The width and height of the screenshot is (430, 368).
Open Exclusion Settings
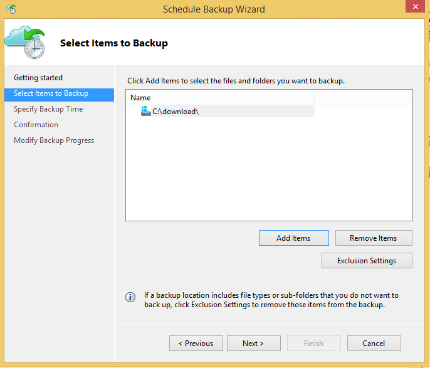click(367, 261)
